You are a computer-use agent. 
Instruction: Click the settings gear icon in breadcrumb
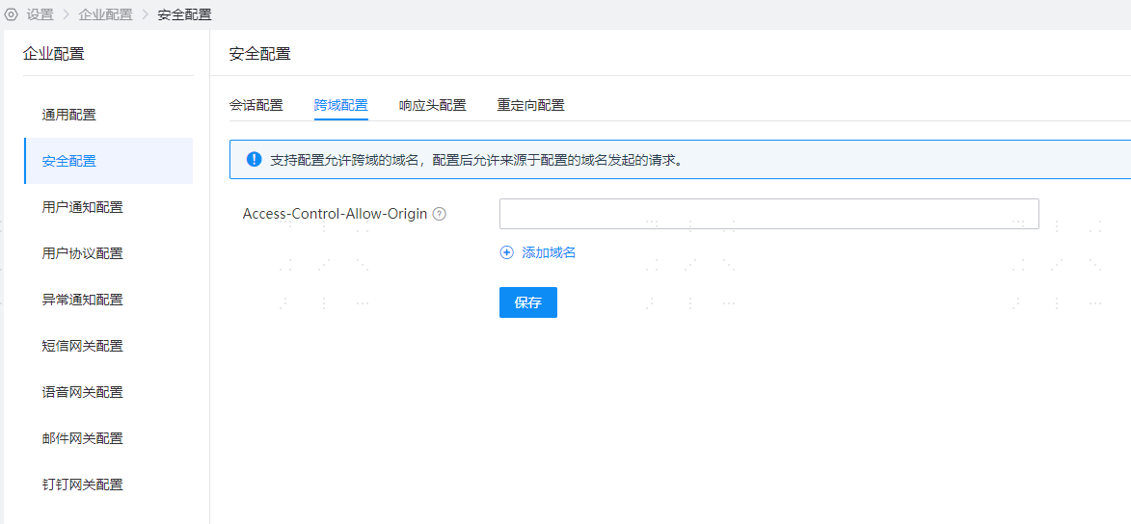[x=11, y=14]
